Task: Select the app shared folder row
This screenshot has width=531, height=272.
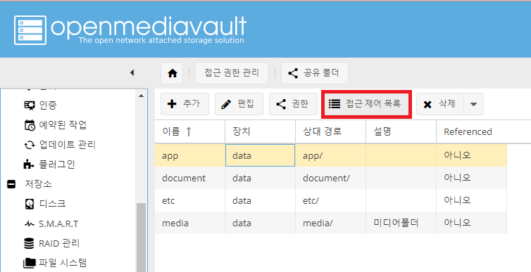Action: coord(330,155)
